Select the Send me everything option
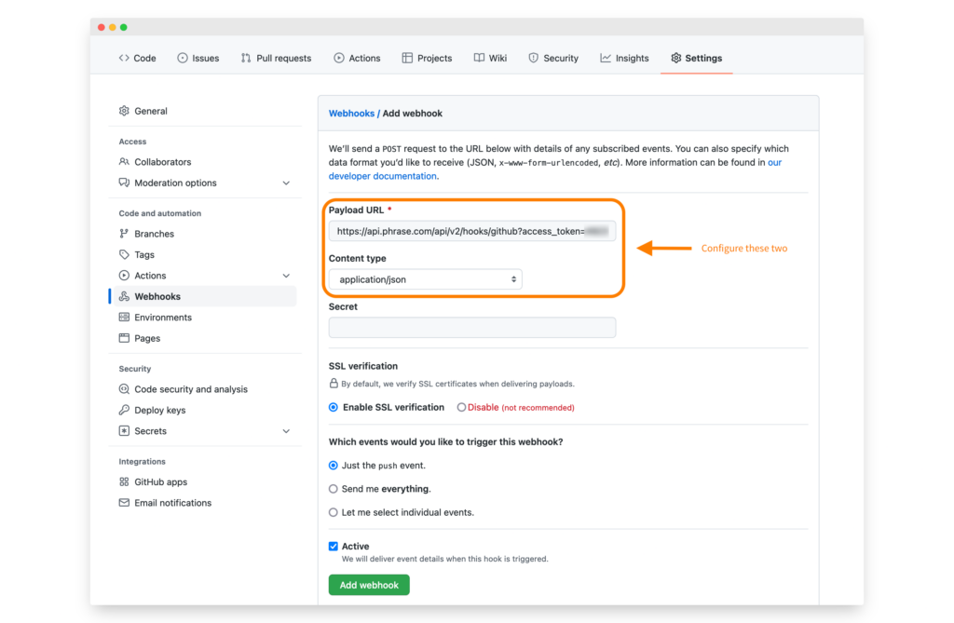The height and width of the screenshot is (623, 954). click(333, 488)
